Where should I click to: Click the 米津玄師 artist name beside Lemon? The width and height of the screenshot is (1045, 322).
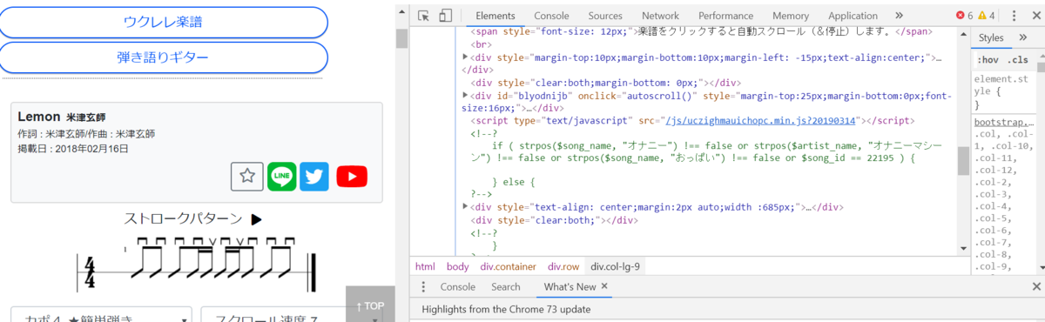tap(85, 117)
